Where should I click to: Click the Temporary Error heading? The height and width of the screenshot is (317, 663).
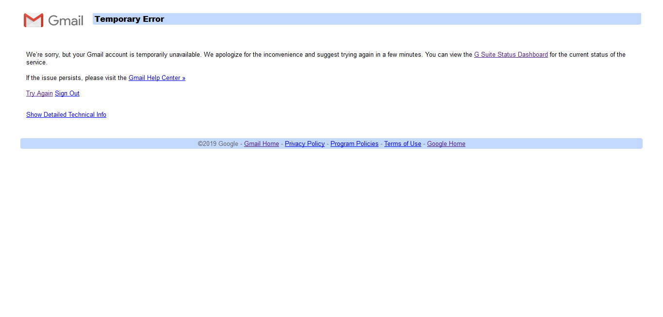[129, 19]
